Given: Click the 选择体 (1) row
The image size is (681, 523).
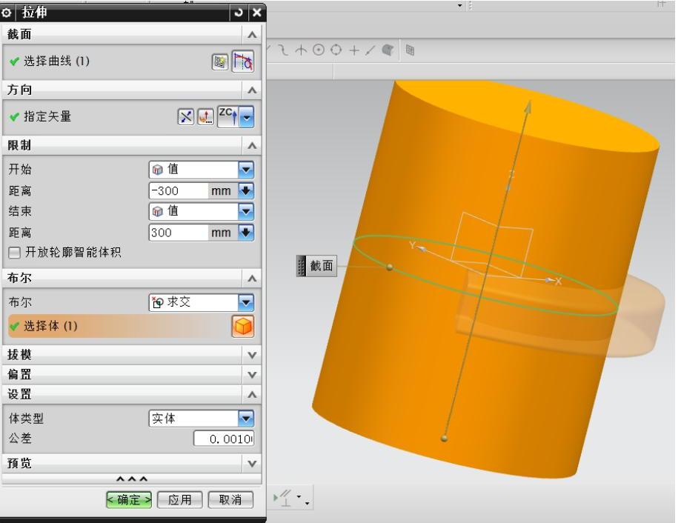Looking at the screenshot, I should point(131,327).
